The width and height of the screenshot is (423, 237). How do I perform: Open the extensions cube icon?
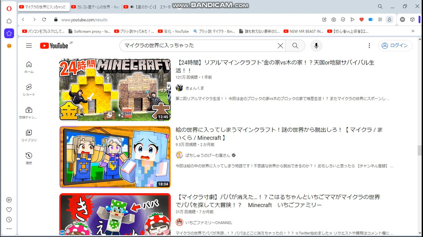pyautogui.click(x=412, y=20)
